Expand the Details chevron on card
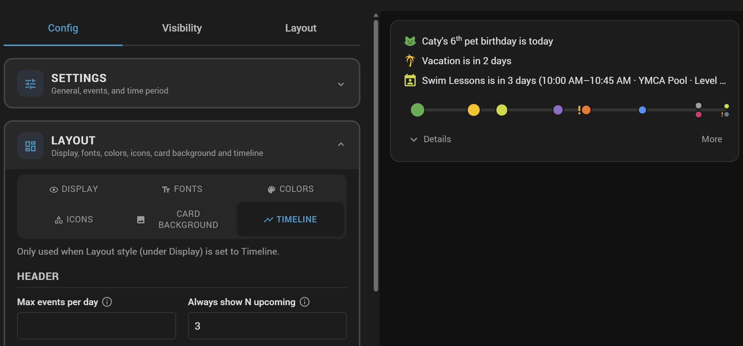This screenshot has height=346, width=743. pos(413,140)
